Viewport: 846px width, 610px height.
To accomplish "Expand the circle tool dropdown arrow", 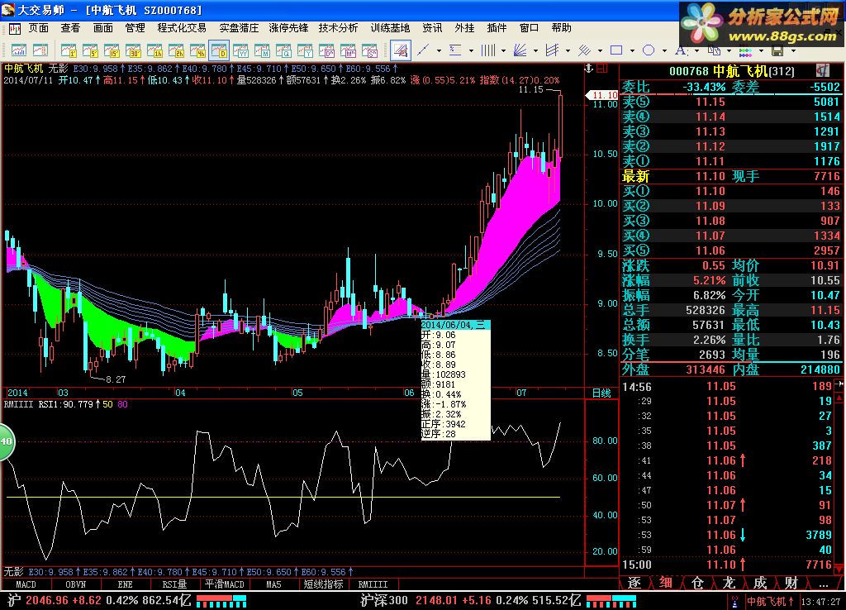I will 664,50.
